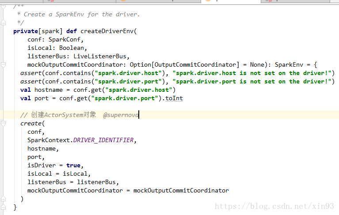This screenshot has height=215, width=339.
Task: Click the None default value
Action: coord(257,65)
